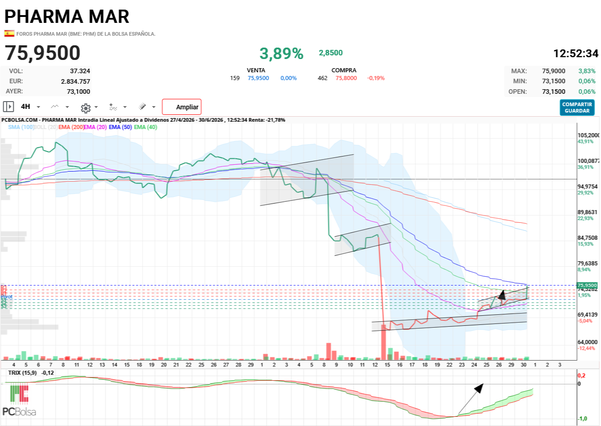Click the EUR value 2.834.757
The image size is (601, 426).
76,81
